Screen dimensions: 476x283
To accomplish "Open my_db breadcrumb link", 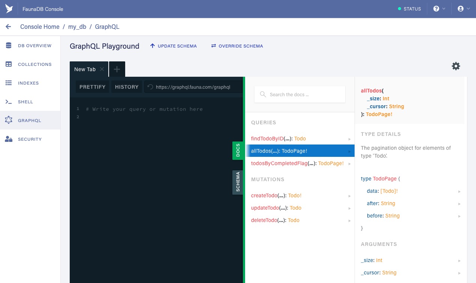I will tap(77, 27).
